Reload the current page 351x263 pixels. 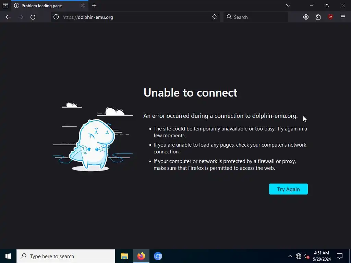33,17
